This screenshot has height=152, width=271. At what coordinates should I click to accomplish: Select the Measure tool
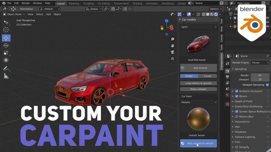tap(6, 76)
